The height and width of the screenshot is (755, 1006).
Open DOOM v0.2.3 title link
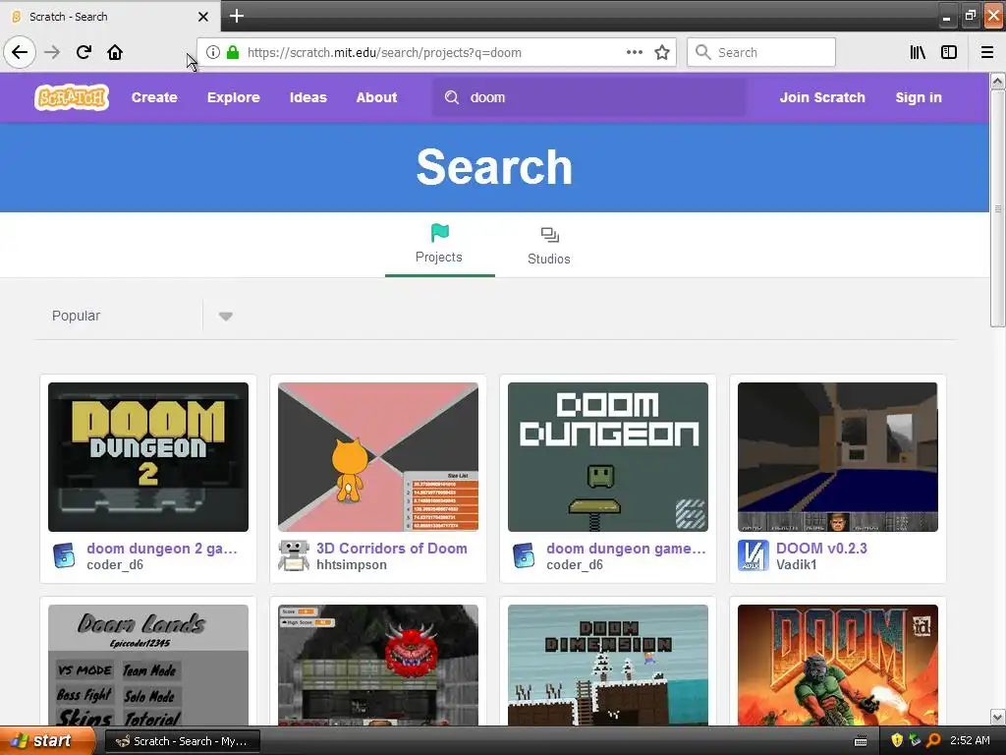pos(821,549)
